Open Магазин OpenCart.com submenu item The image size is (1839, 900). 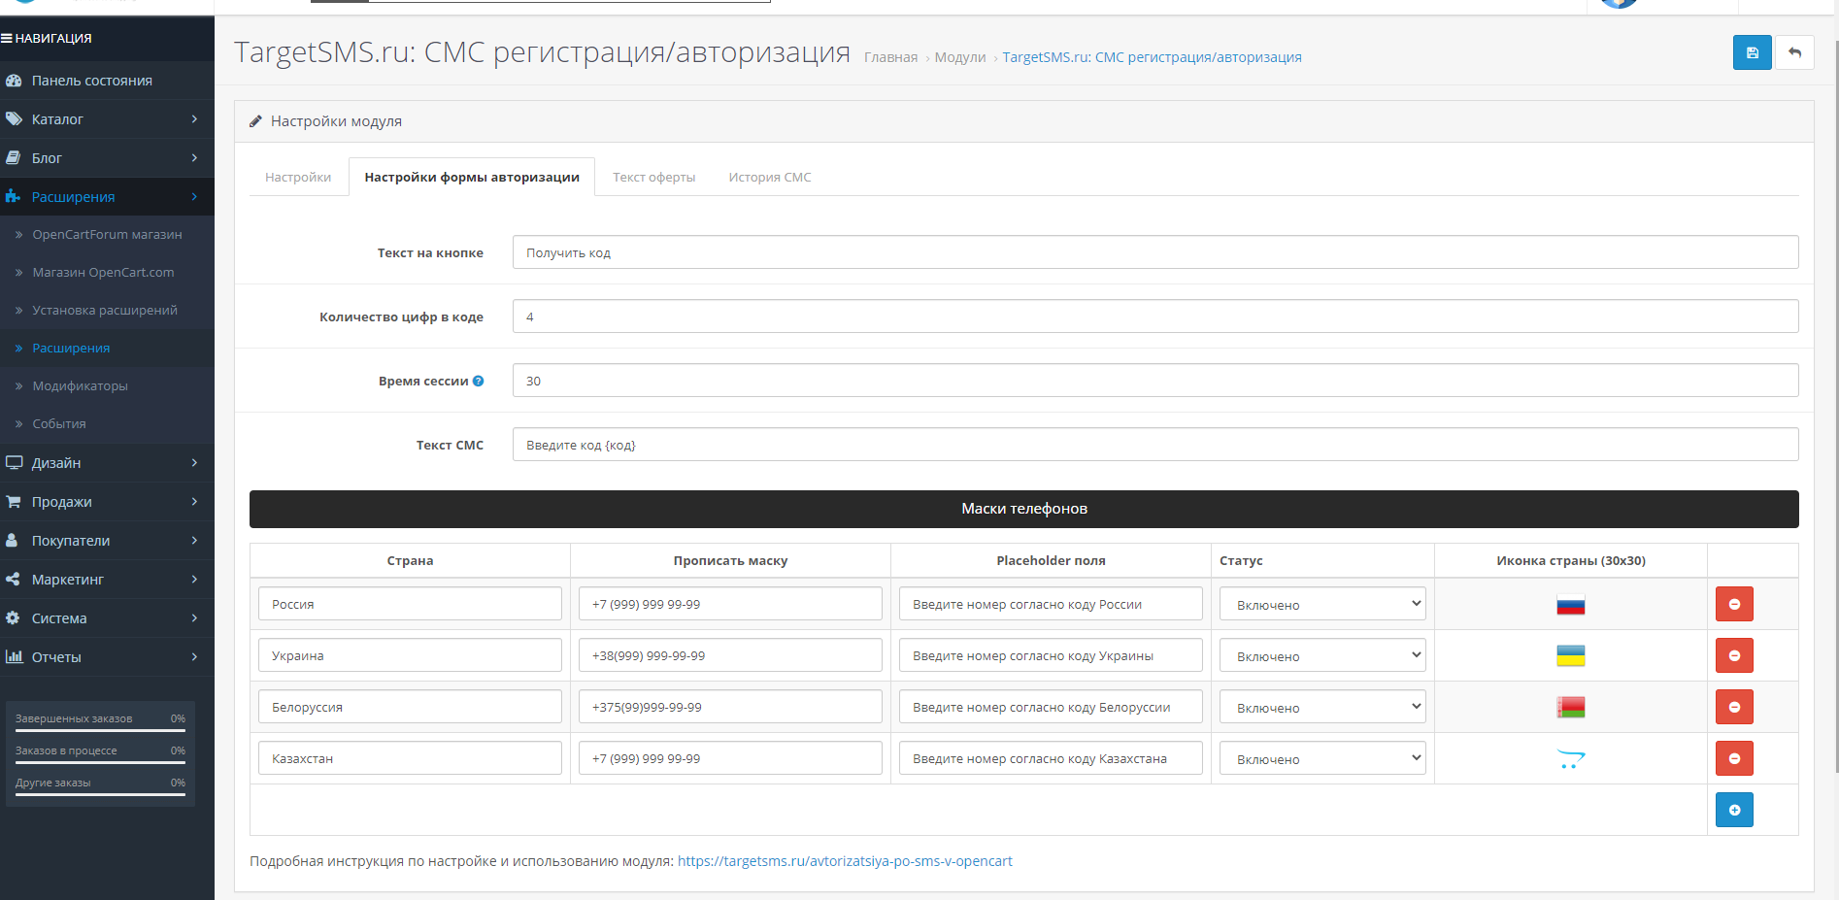click(107, 273)
